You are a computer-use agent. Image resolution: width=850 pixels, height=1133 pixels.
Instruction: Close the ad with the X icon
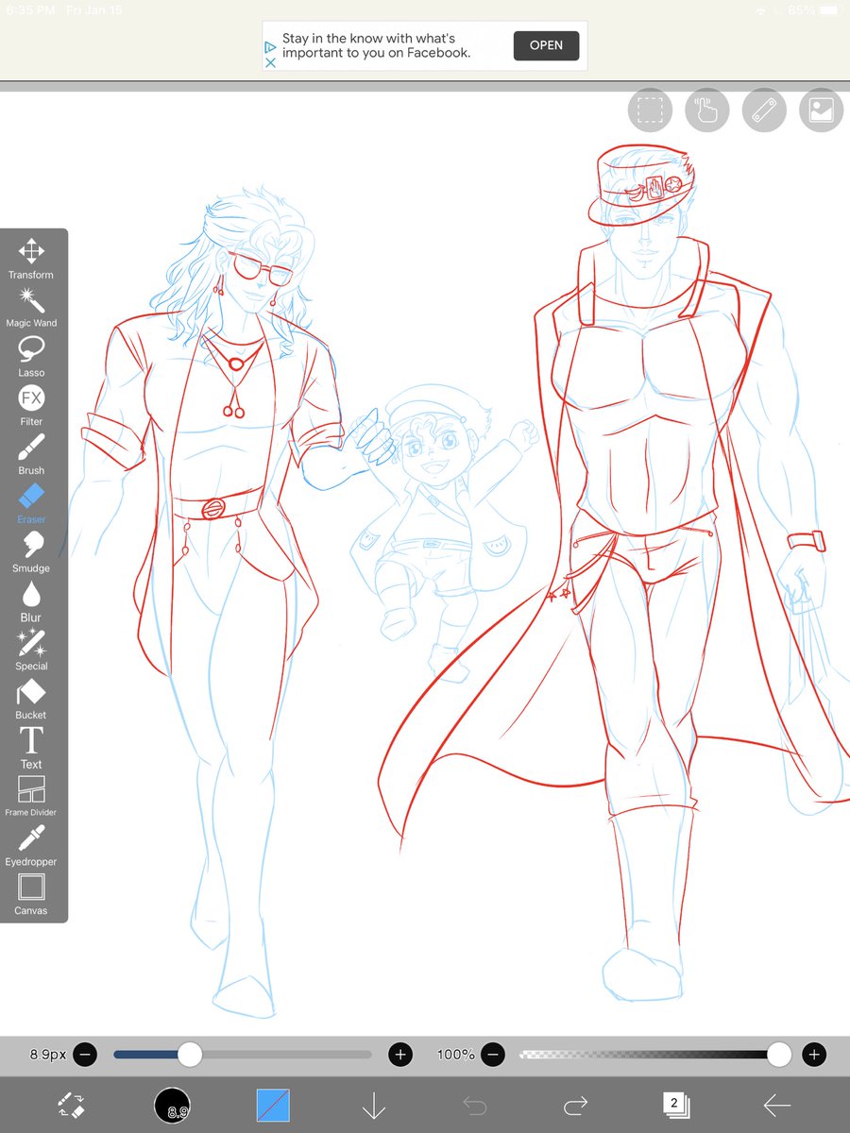(270, 62)
